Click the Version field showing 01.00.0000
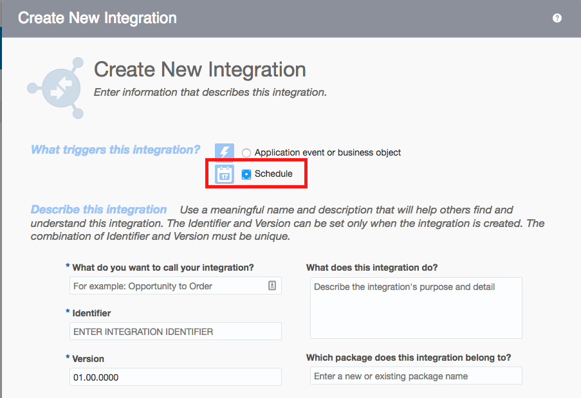 pyautogui.click(x=175, y=377)
